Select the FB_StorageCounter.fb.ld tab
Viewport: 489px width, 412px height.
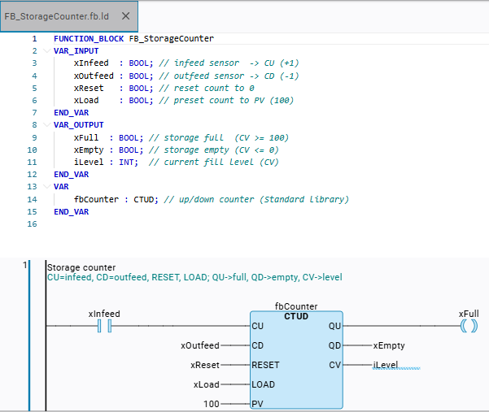pos(69,16)
